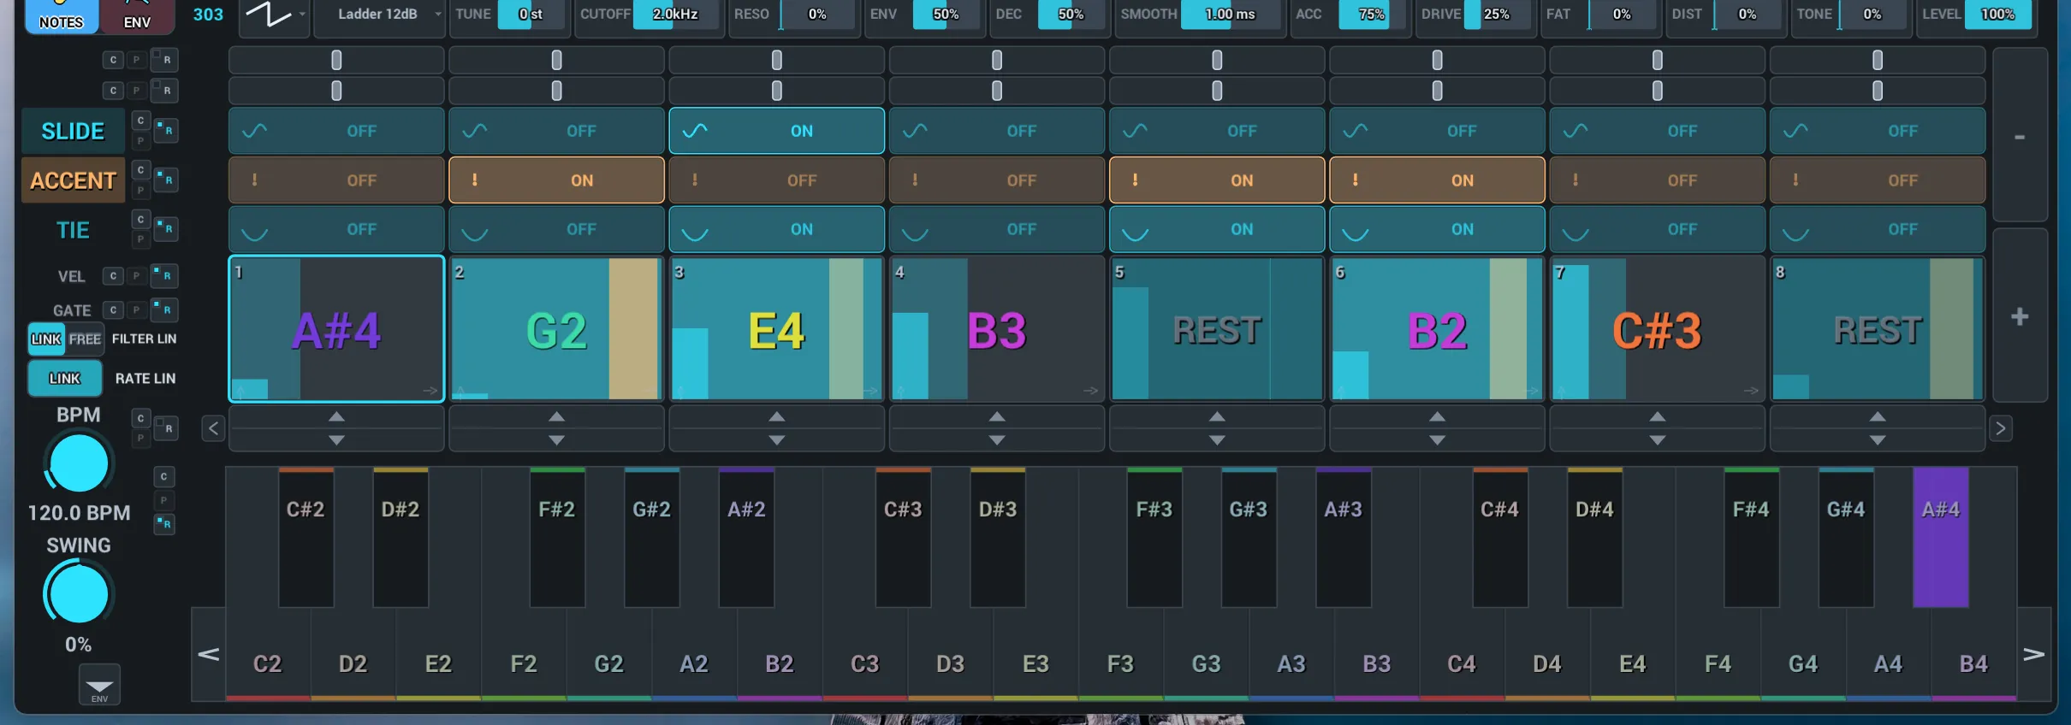Click the TUNE 0 st field
This screenshot has width=2071, height=725.
[531, 15]
